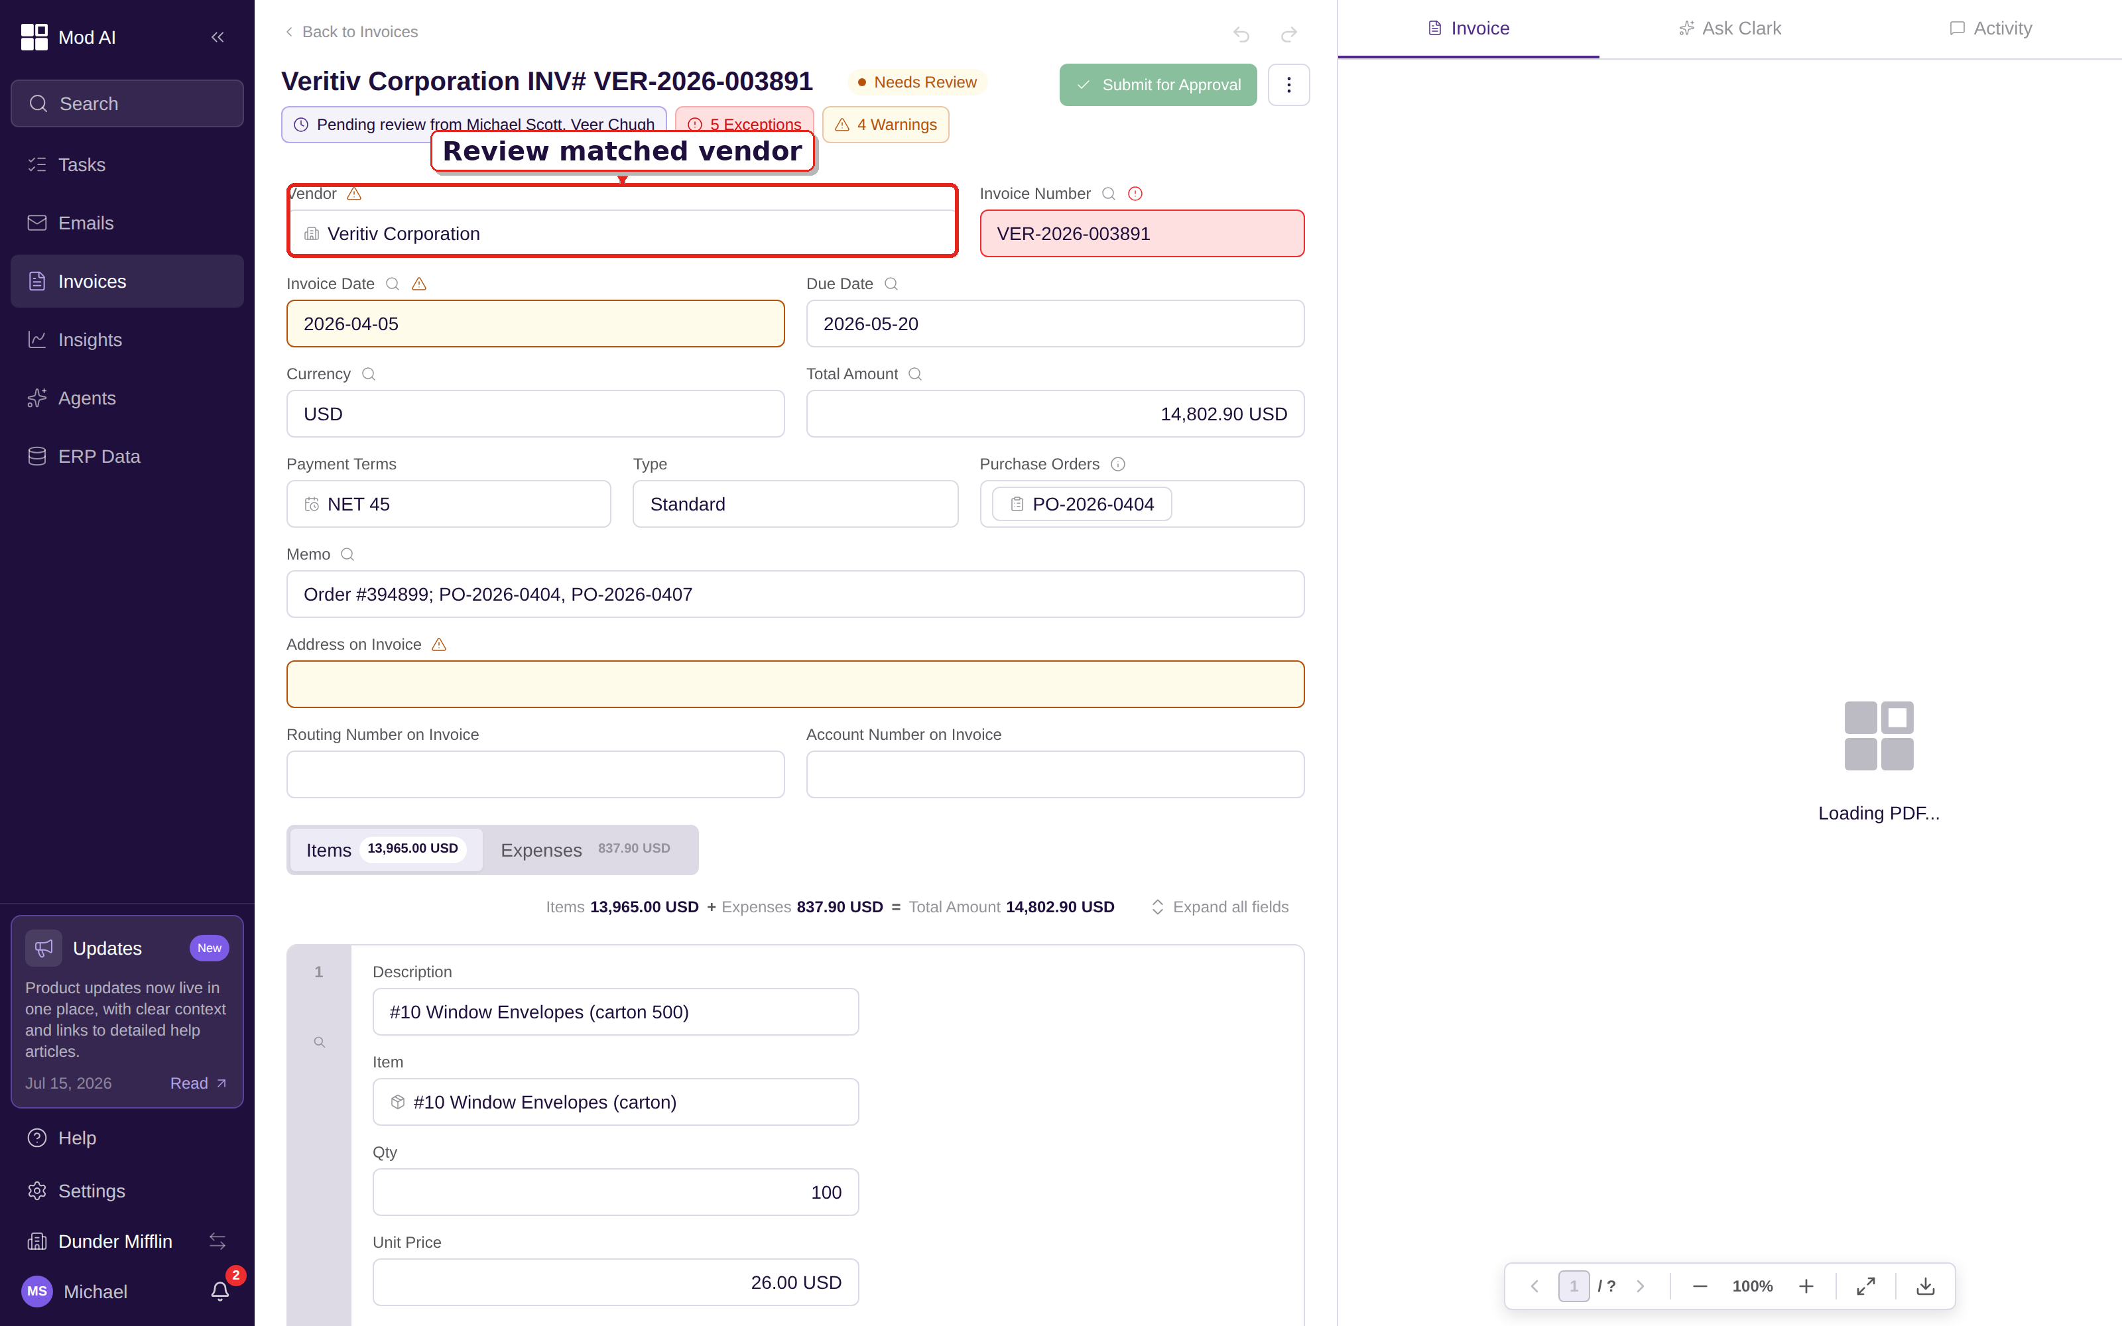
Task: Zoom out the PDF viewer
Action: 1700,1286
